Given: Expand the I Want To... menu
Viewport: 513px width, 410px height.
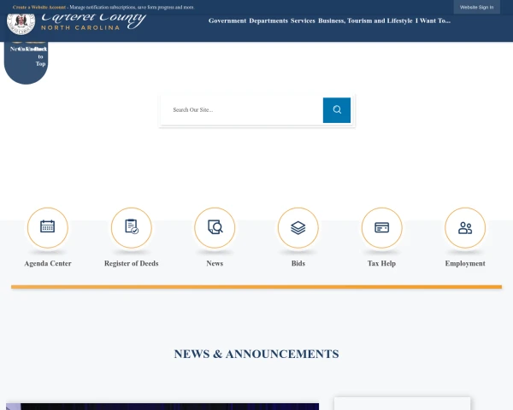Looking at the screenshot, I should pyautogui.click(x=433, y=20).
